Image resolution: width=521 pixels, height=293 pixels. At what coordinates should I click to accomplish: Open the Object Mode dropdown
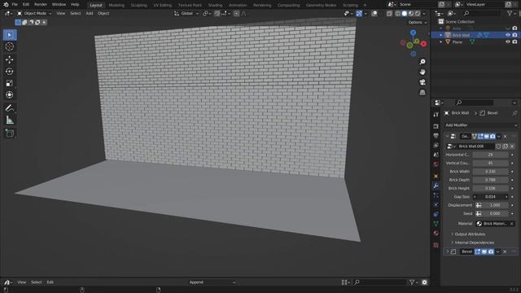[x=34, y=14]
